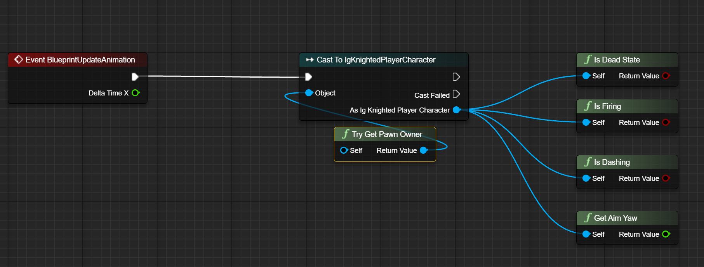The image size is (704, 267).
Task: Click the Object input pin on Cast node
Action: 309,93
